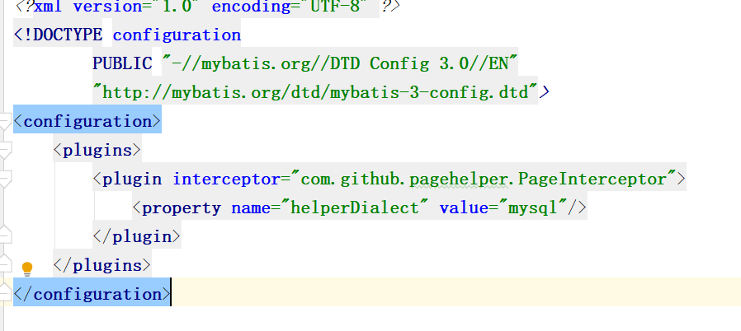This screenshot has height=331, width=741.
Task: Click the 'helperDialect' attribute value
Action: [x=355, y=208]
